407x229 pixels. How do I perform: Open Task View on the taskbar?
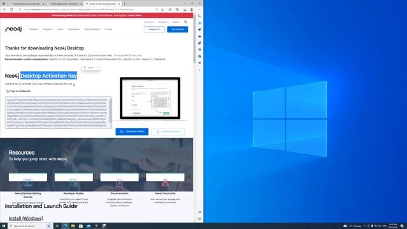click(x=57, y=226)
